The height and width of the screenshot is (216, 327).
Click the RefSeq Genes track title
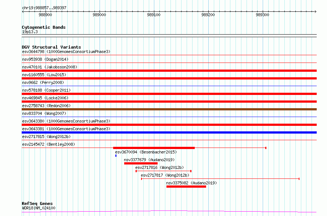click(37, 203)
